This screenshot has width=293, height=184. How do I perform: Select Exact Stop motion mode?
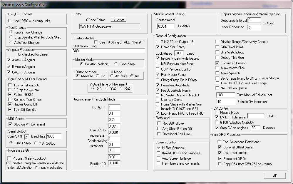point(116,64)
